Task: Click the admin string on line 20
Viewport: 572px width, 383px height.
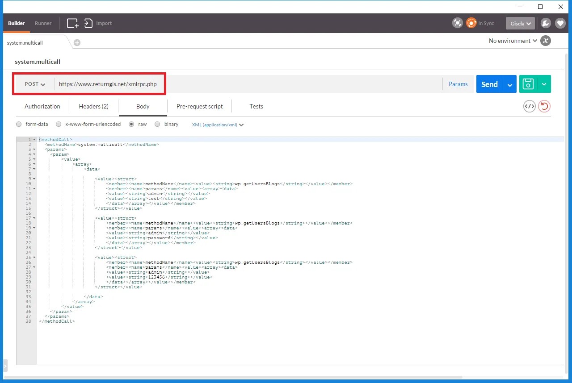Action: click(155, 233)
